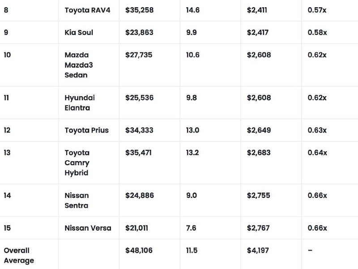Click the Nissan Sentra model cell
358x269 pixels.
[x=77, y=201]
